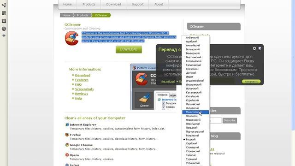Open the Downloads sidebar panel
This screenshot has width=295, height=166.
[4, 21]
